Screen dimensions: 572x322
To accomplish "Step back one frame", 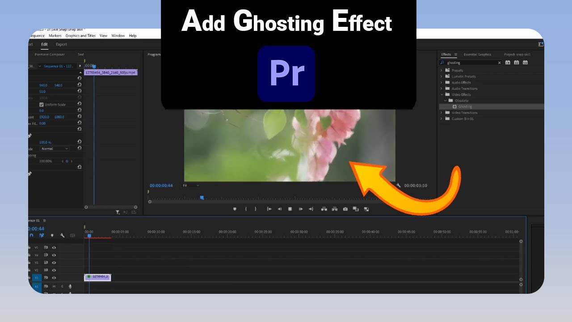I will click(x=280, y=209).
